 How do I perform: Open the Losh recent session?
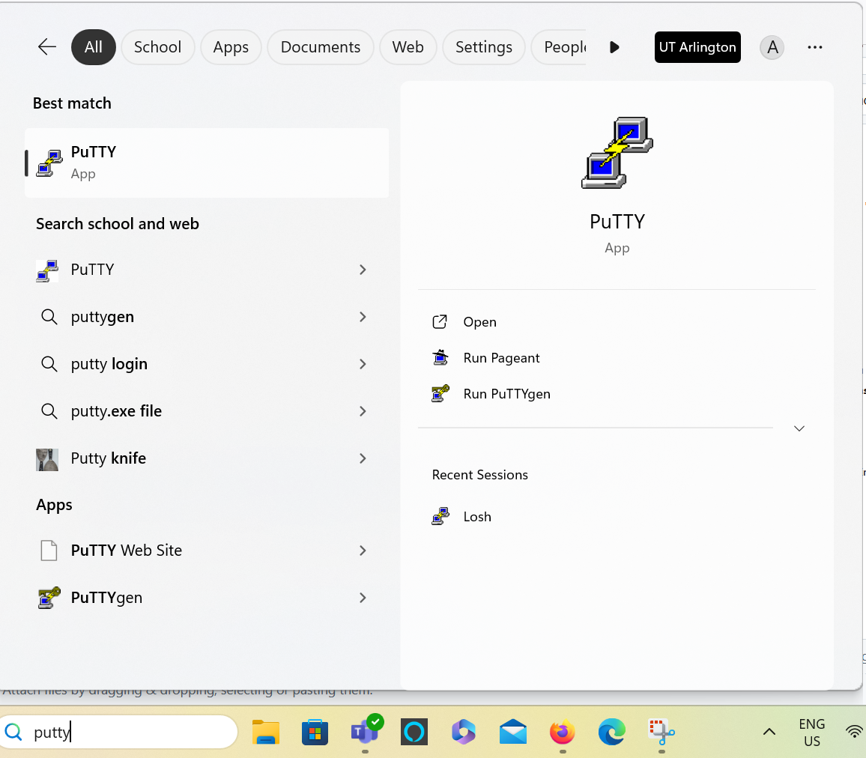coord(476,517)
